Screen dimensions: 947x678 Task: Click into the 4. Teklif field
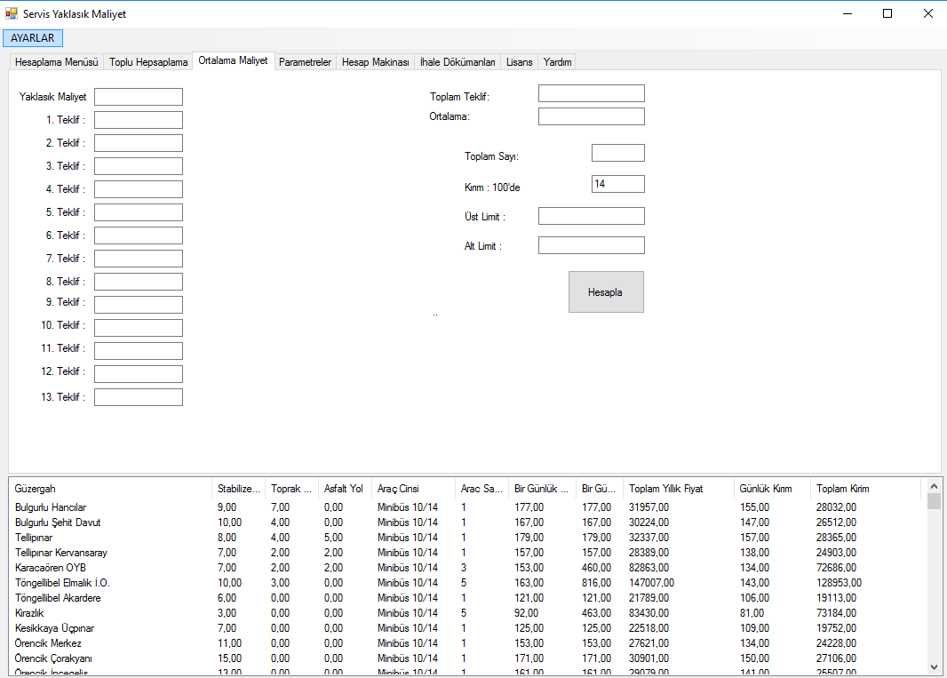(x=139, y=189)
